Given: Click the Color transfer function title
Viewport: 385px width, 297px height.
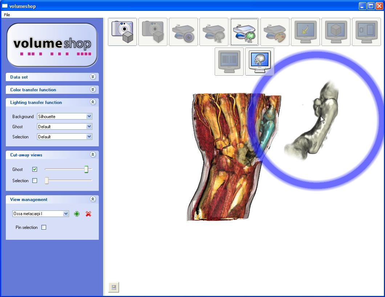Looking at the screenshot, I should coord(33,90).
